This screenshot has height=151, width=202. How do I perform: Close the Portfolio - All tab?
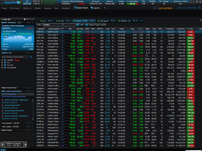click(137, 21)
